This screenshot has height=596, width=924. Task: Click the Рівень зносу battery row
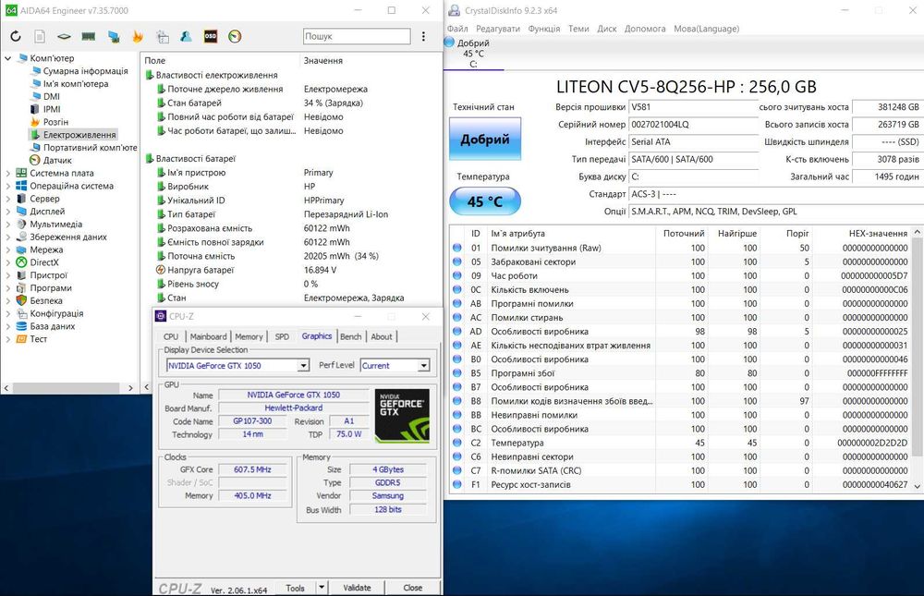(292, 284)
